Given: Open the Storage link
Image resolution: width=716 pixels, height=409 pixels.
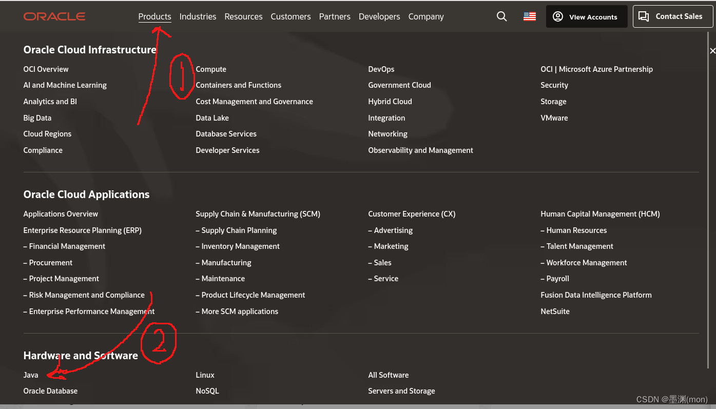Looking at the screenshot, I should point(554,102).
